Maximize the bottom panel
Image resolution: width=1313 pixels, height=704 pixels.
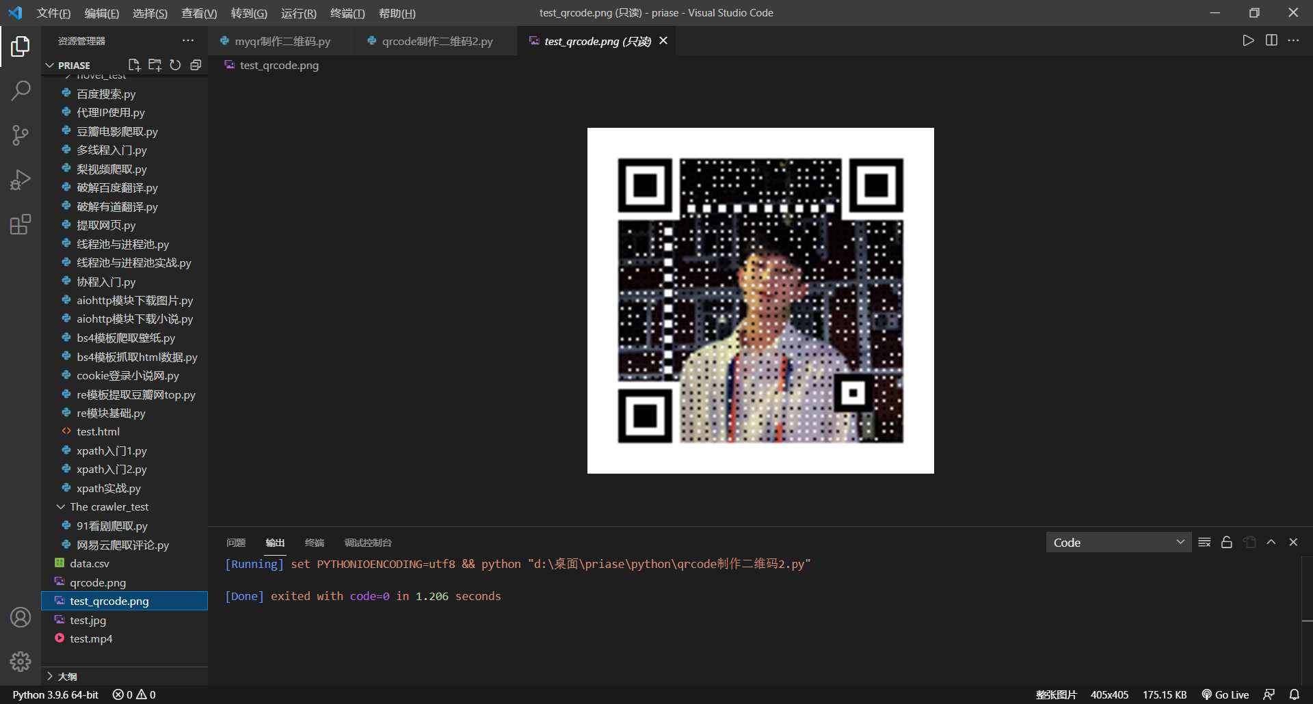pyautogui.click(x=1271, y=542)
